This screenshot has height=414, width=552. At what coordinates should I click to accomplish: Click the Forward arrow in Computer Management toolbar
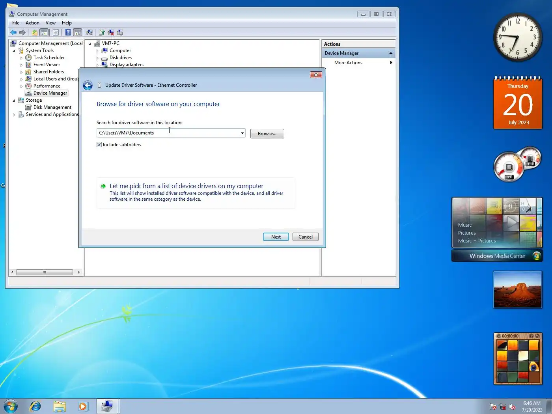coord(22,33)
